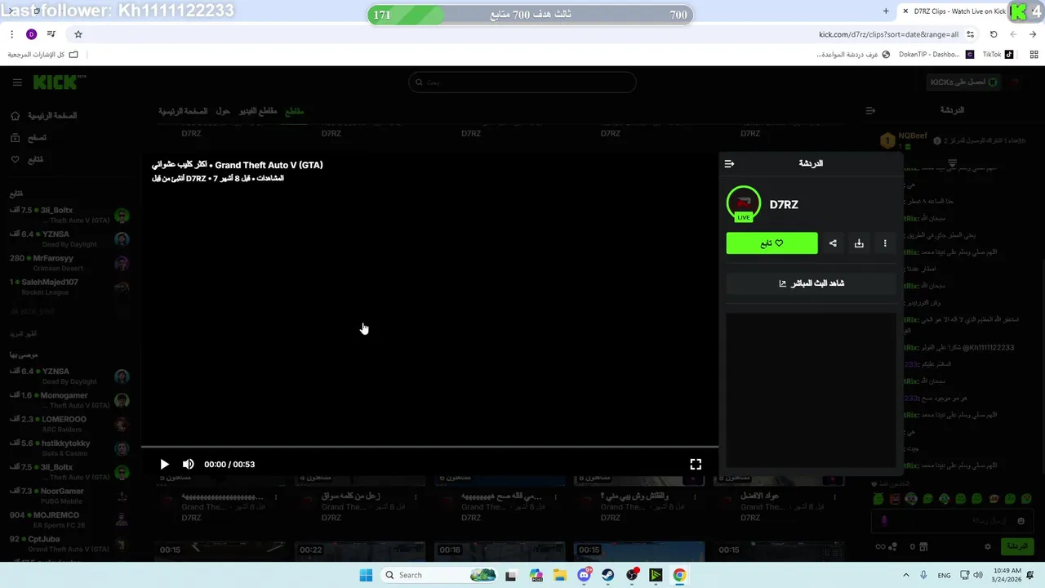Open CptJuba recommended channel
Viewport: 1045px width, 588px height.
point(69,543)
